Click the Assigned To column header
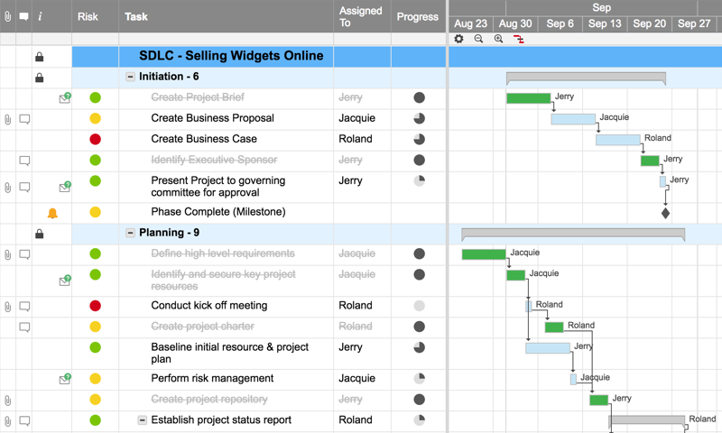The width and height of the screenshot is (722, 433). point(361,16)
